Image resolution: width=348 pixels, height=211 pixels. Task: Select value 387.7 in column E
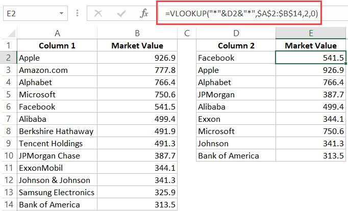311,94
